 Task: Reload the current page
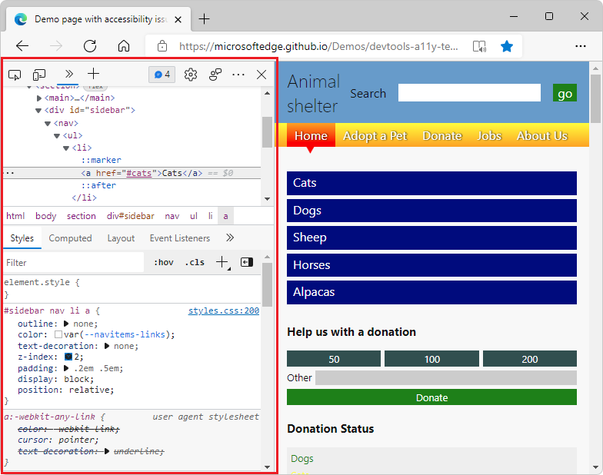tap(90, 46)
